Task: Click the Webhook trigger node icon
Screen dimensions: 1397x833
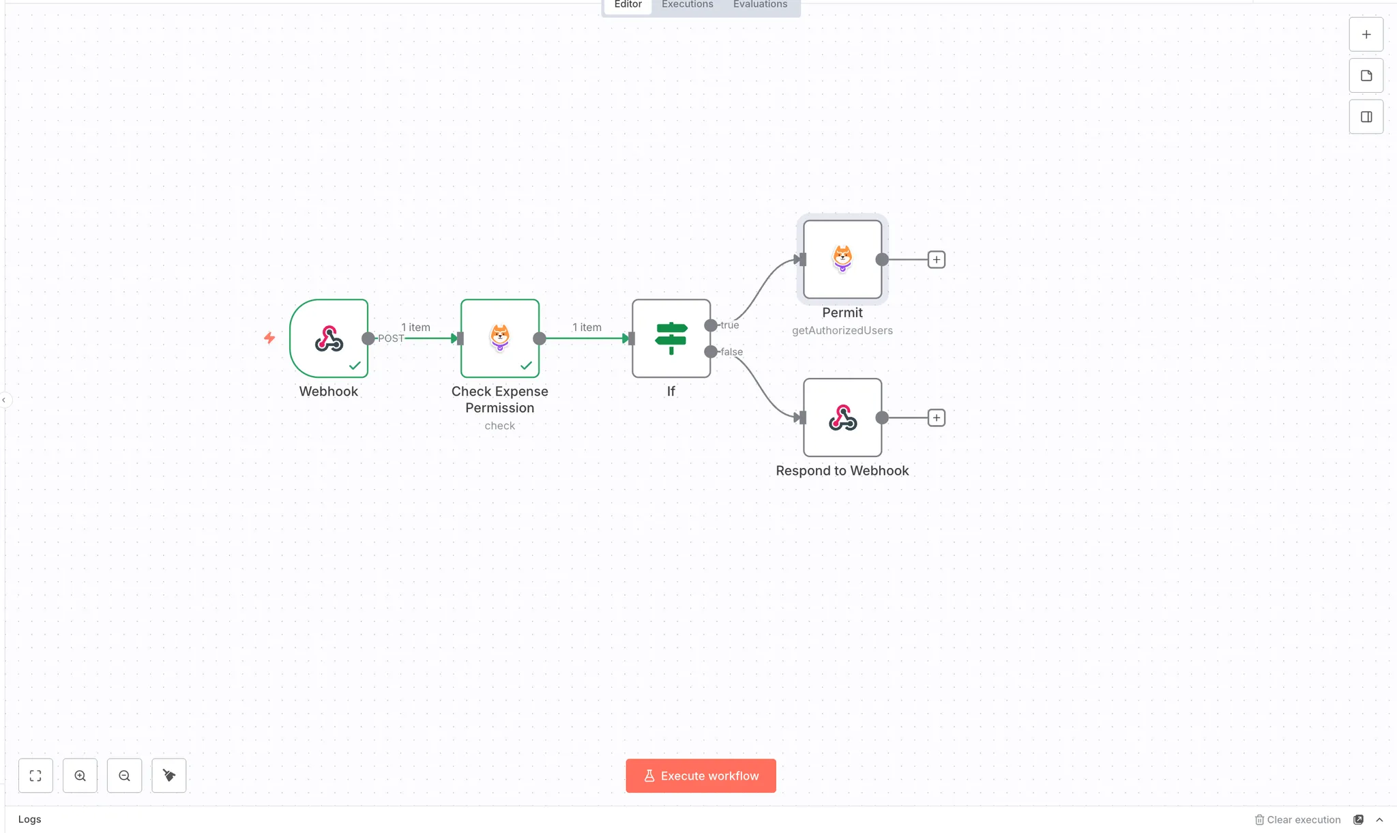Action: (328, 338)
